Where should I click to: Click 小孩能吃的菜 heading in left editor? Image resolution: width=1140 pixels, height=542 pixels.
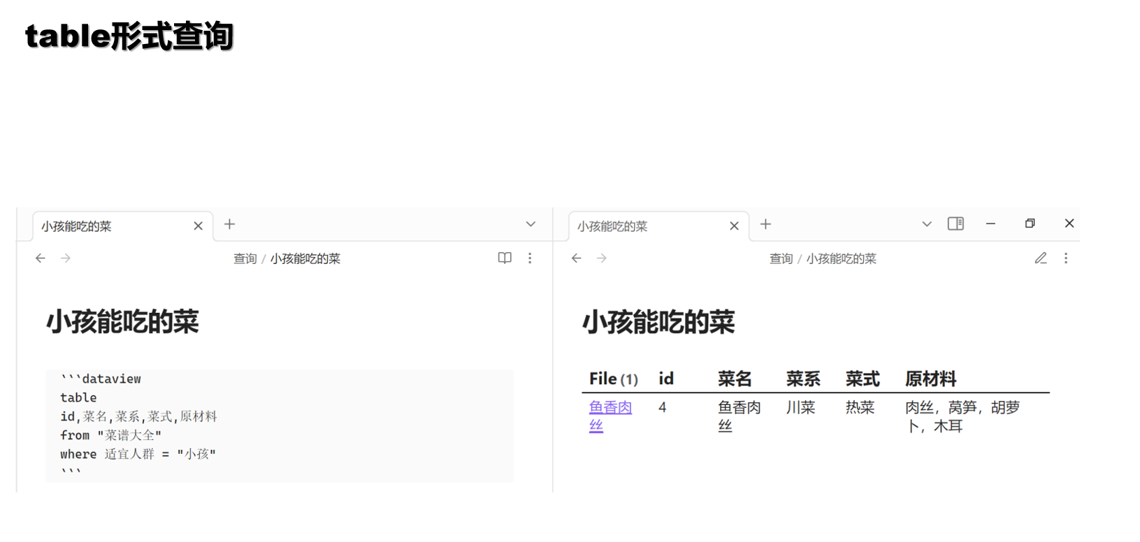tap(123, 322)
